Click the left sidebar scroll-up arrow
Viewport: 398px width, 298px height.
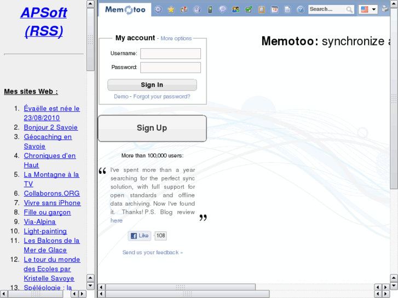tap(91, 4)
